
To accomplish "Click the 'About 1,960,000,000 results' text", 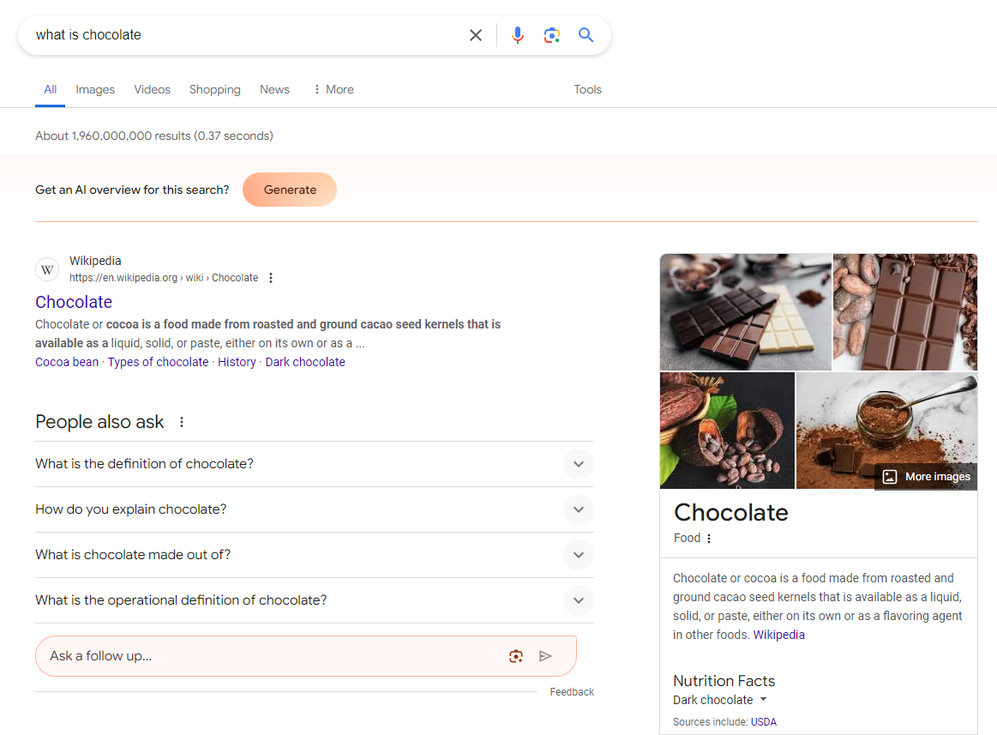I will coord(153,136).
